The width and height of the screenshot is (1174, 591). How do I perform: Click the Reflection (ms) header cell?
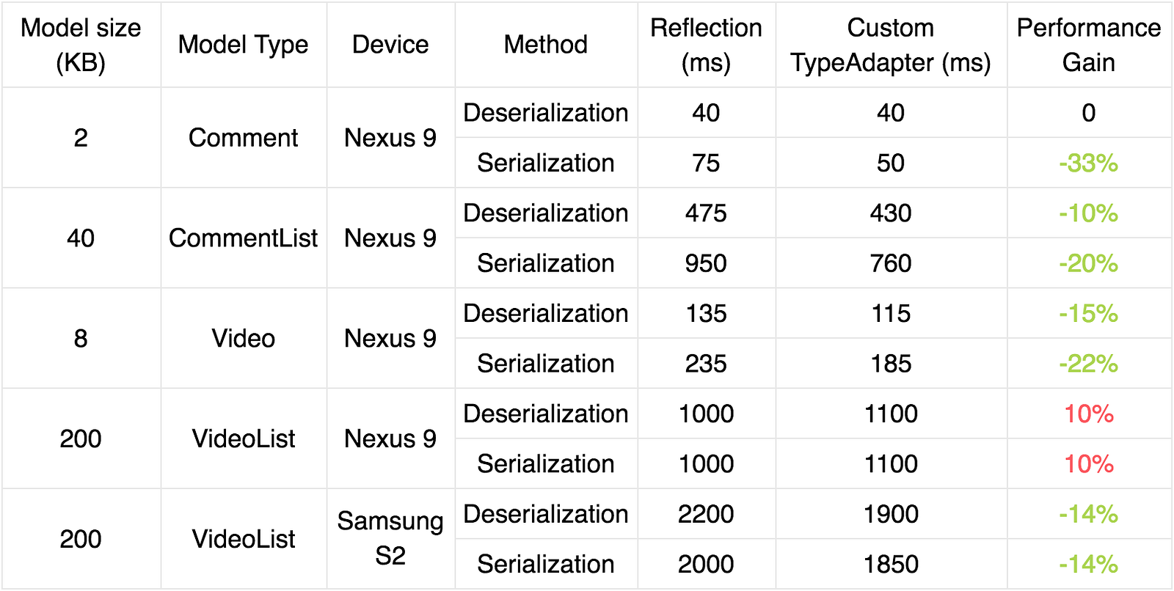pyautogui.click(x=706, y=45)
